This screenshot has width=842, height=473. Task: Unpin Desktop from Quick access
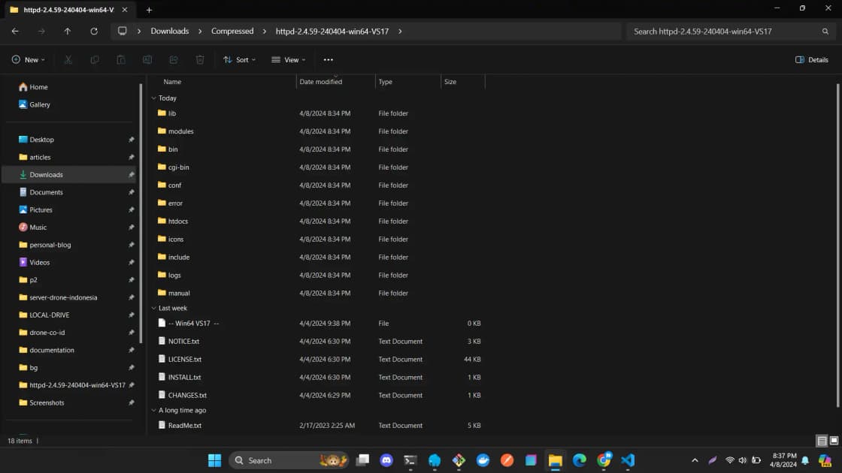tap(131, 140)
